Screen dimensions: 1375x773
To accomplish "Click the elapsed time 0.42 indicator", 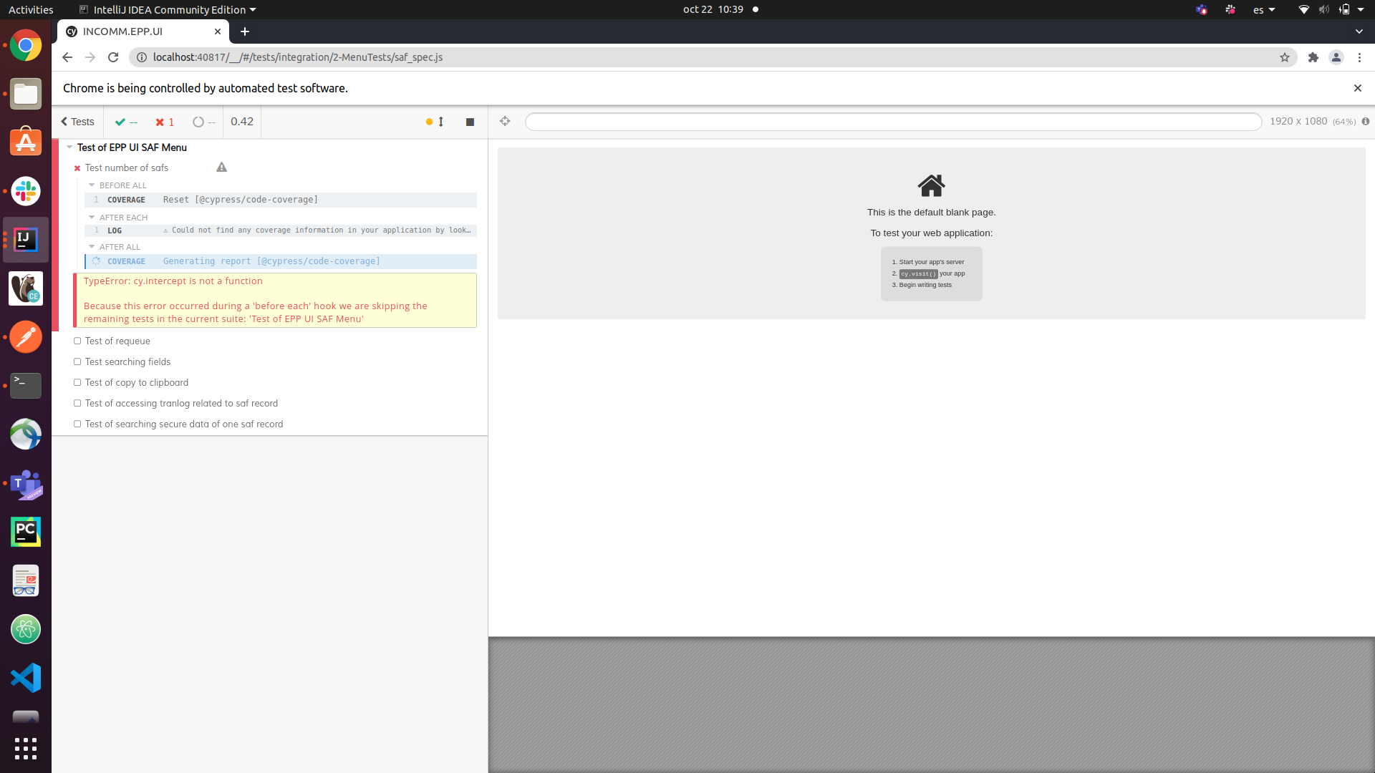I will pos(241,122).
